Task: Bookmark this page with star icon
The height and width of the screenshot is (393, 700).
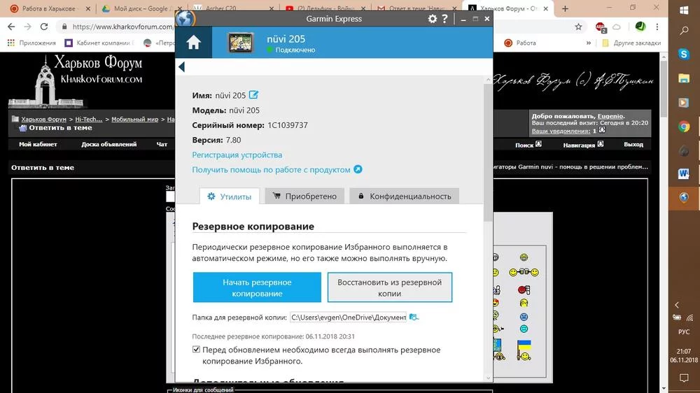Action: [579, 27]
